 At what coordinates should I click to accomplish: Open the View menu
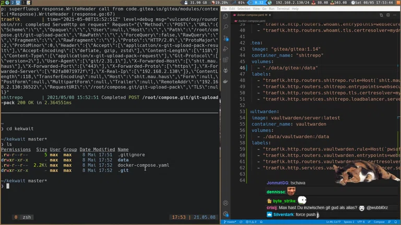[256, 9]
